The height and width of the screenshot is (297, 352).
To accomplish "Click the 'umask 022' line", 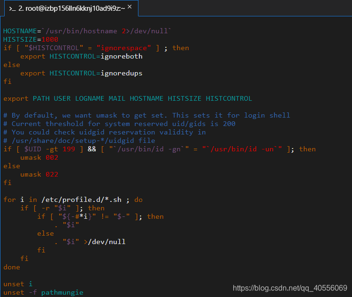I will [39, 174].
